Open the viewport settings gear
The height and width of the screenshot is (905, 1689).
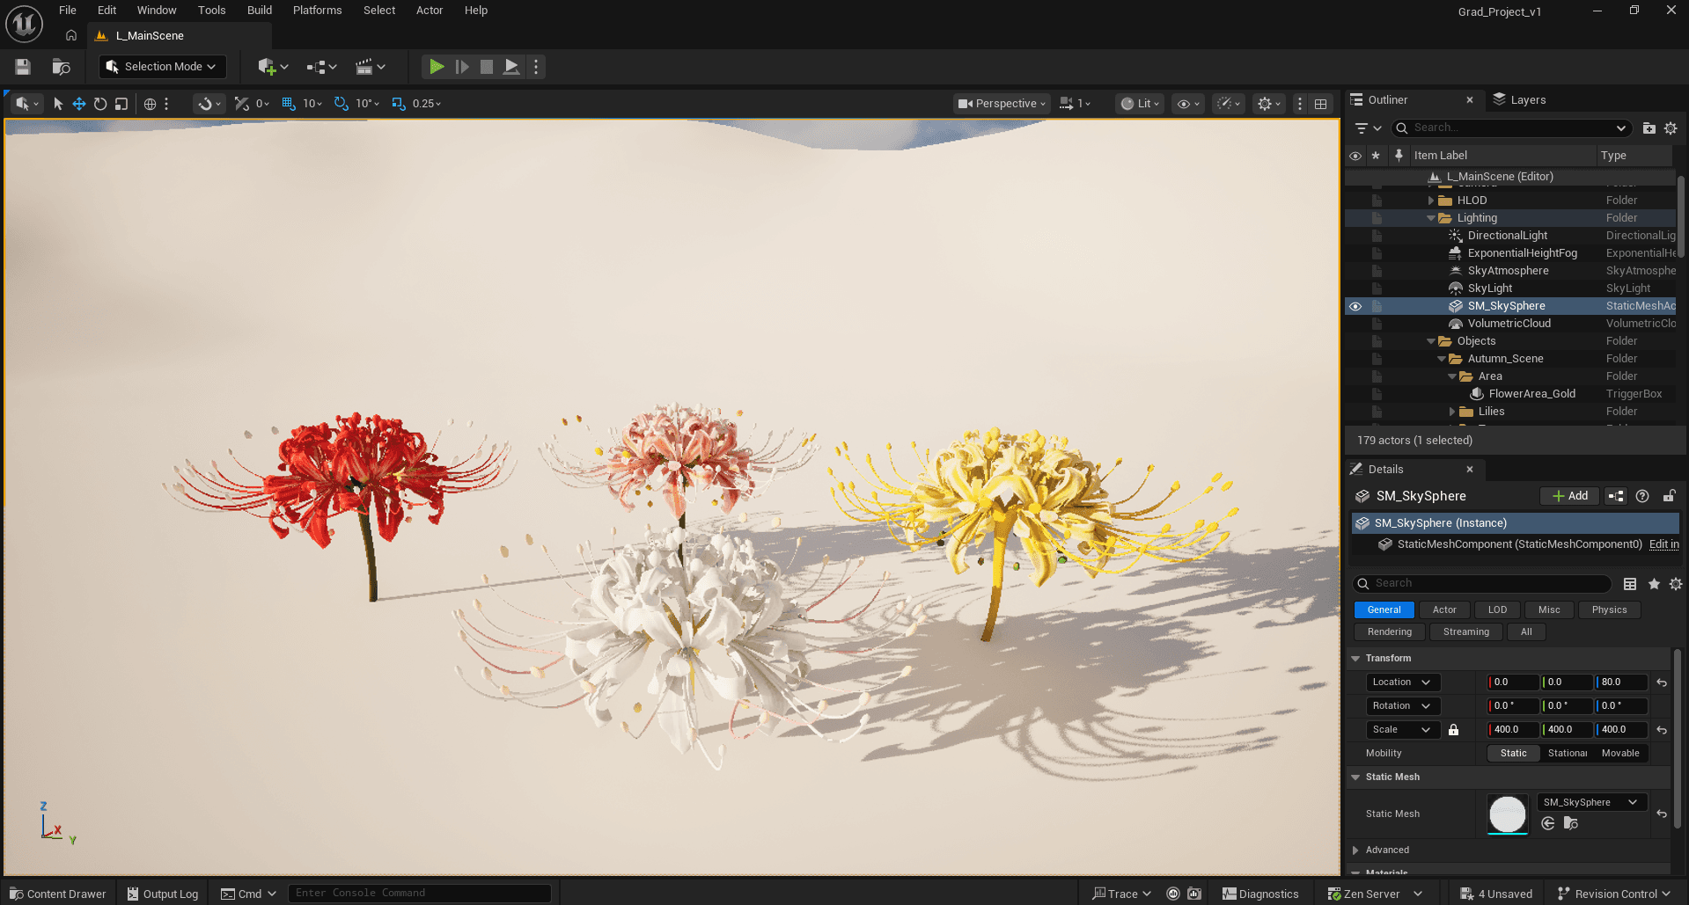tap(1266, 103)
